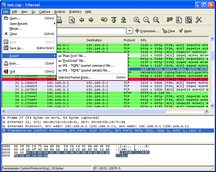The height and width of the screenshot is (172, 216).
Task: Click the Print toolbar icon
Action: click(x=59, y=20)
